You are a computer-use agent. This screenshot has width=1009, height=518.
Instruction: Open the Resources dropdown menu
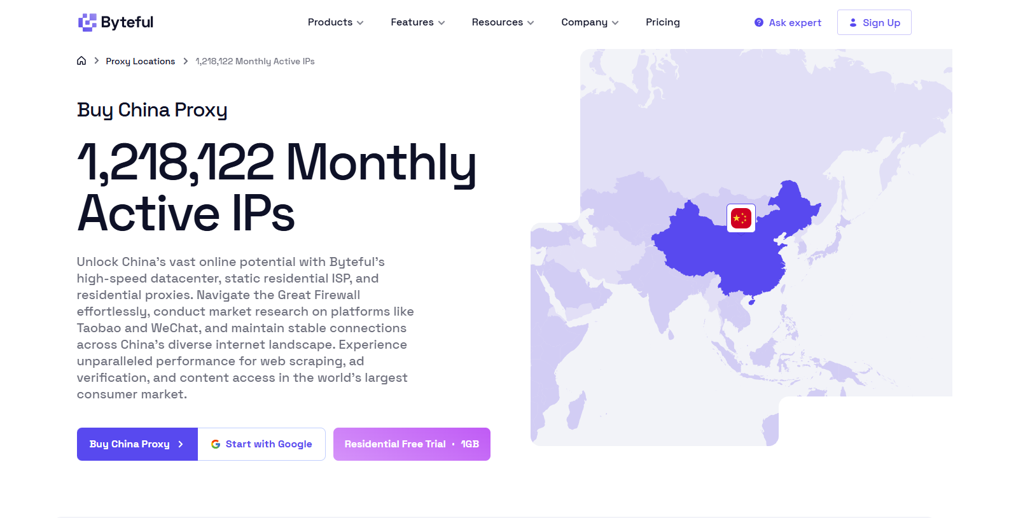coord(503,22)
